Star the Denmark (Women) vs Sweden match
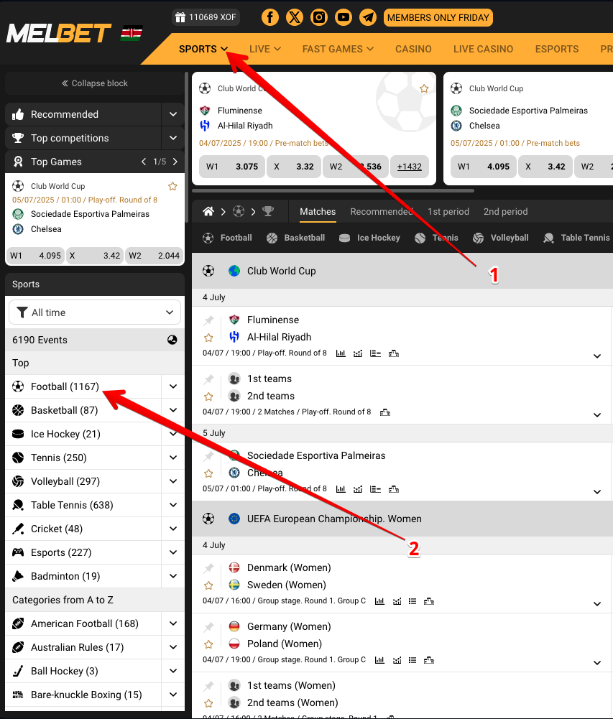Image resolution: width=613 pixels, height=719 pixels. 208,585
